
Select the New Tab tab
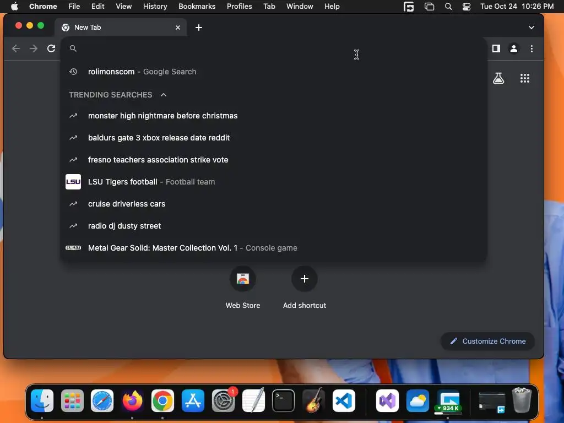tap(121, 28)
